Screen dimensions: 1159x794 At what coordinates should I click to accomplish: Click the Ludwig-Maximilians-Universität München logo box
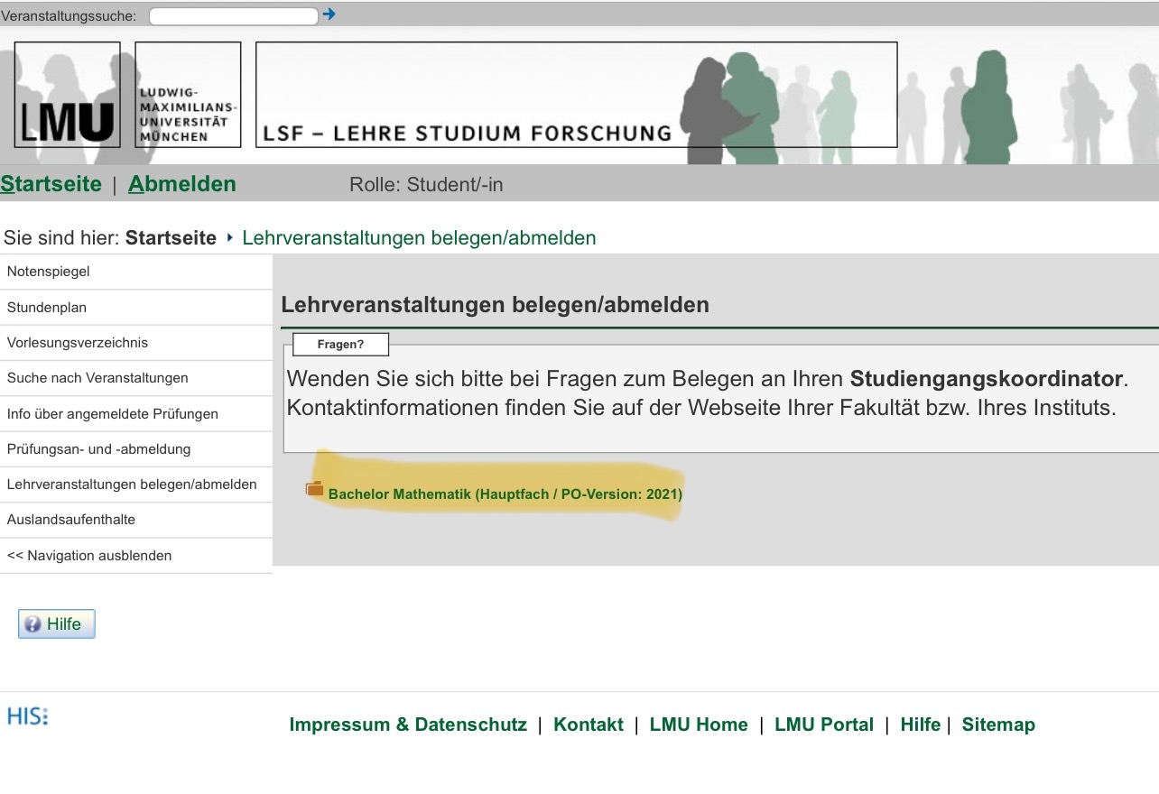(x=188, y=95)
